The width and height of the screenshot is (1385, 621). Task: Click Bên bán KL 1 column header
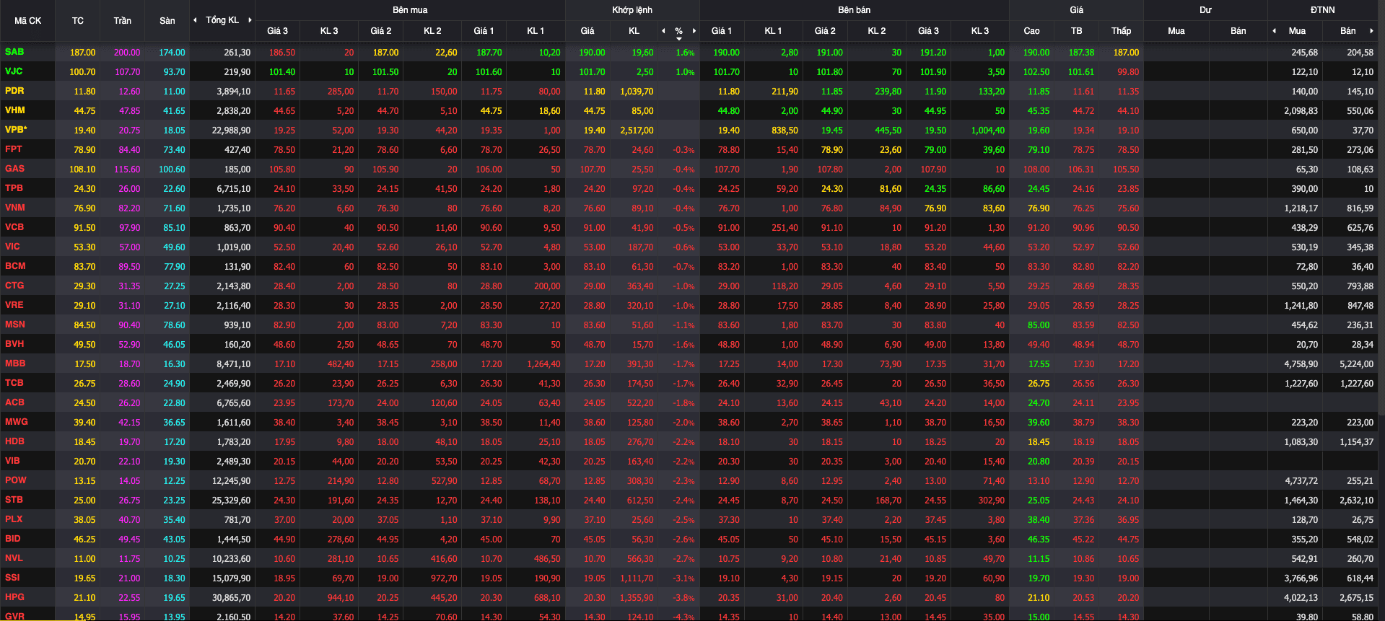point(773,31)
